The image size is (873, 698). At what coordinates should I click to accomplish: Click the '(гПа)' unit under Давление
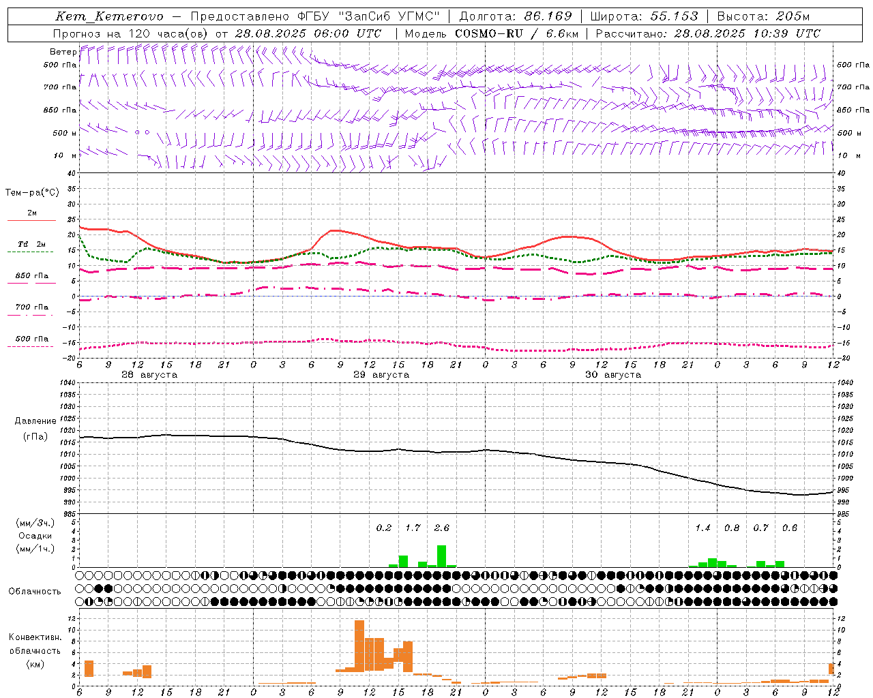[x=35, y=437]
